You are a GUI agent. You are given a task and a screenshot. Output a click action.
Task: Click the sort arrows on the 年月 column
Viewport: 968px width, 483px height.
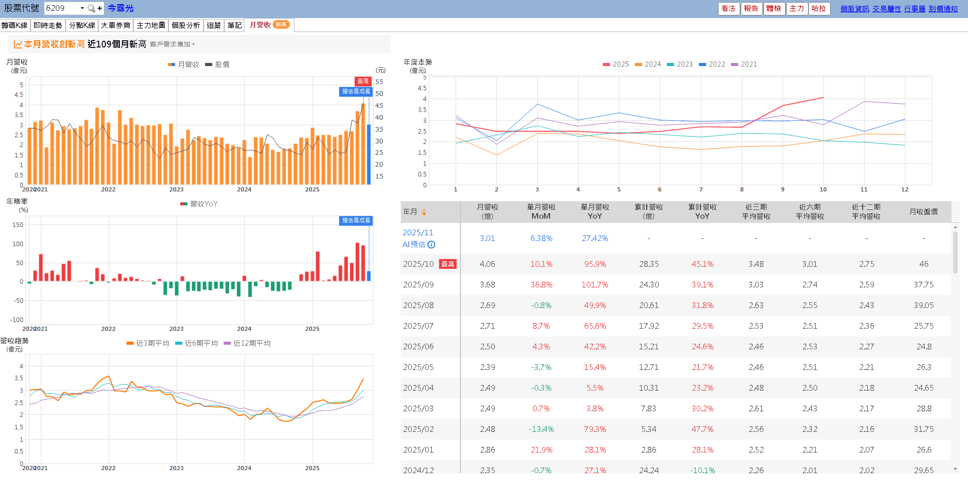coord(425,212)
